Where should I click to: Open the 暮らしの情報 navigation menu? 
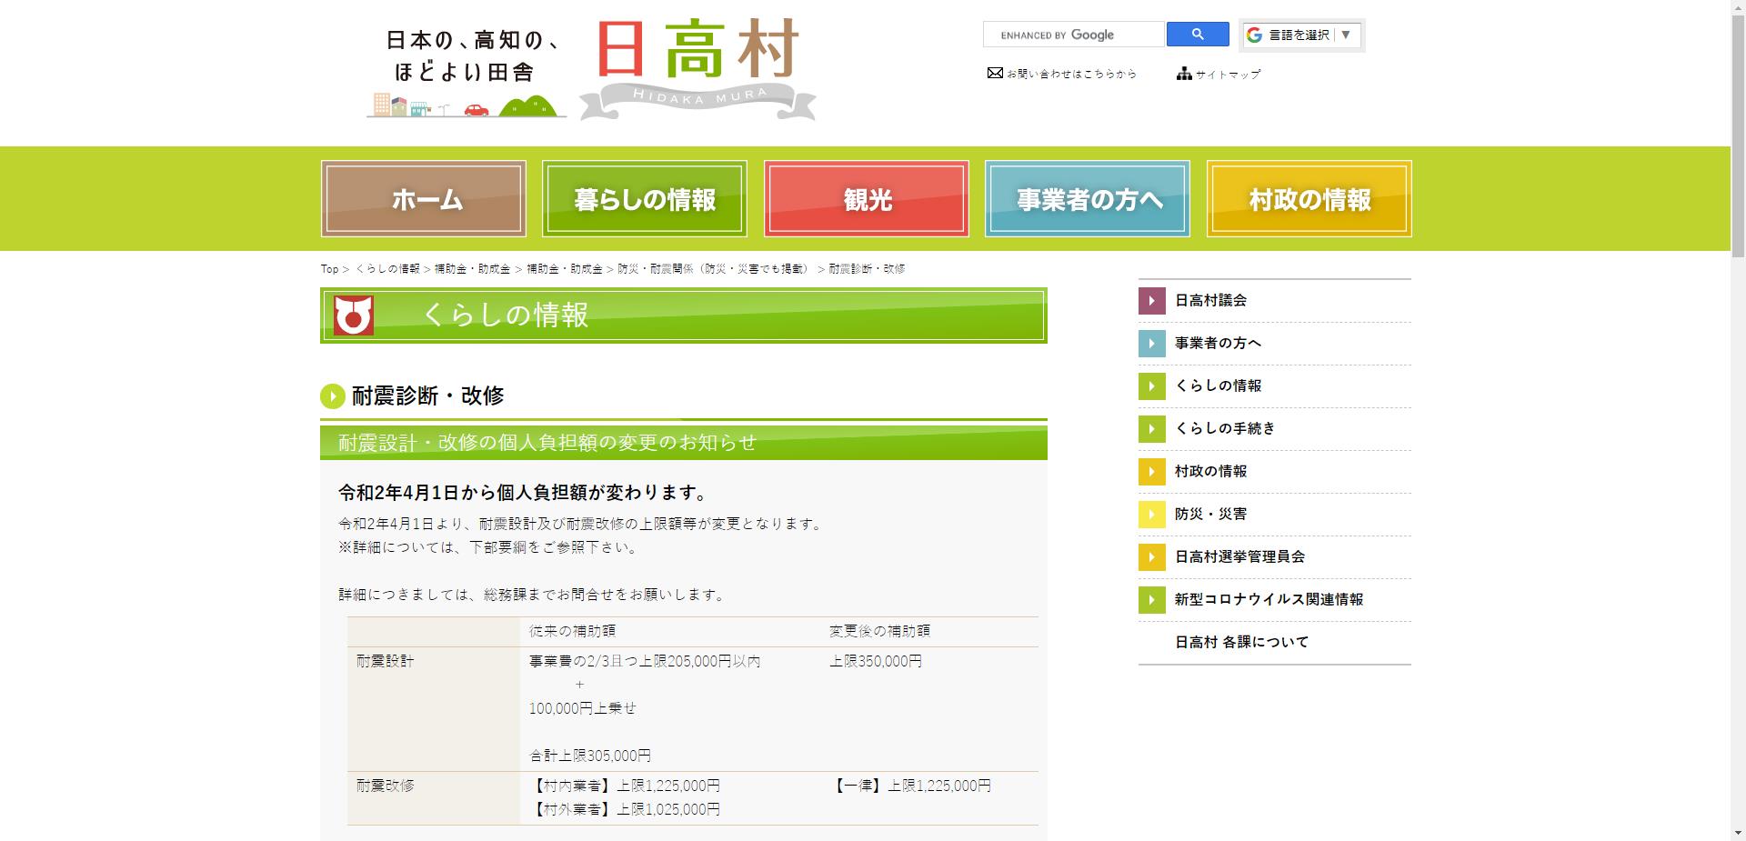(x=644, y=198)
